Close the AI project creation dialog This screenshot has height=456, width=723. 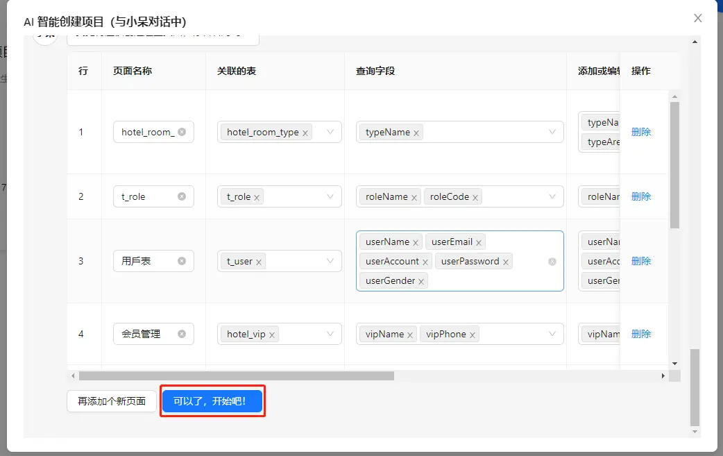(697, 18)
